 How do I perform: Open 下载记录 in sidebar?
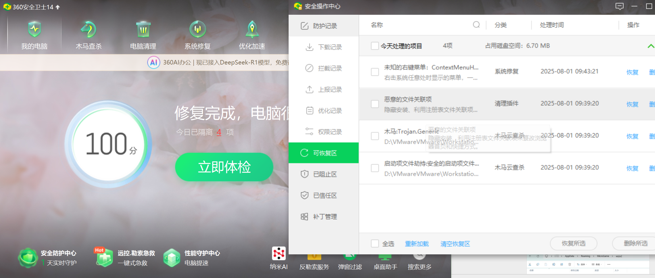[x=324, y=47]
